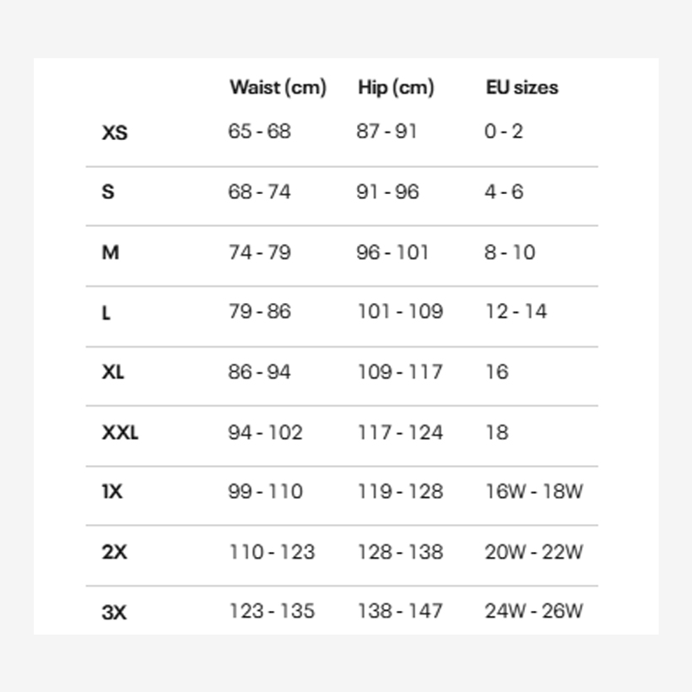Select the S size row label

(107, 192)
